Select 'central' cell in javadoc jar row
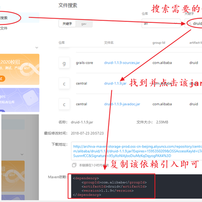202x202 pixels. [x=81, y=104]
